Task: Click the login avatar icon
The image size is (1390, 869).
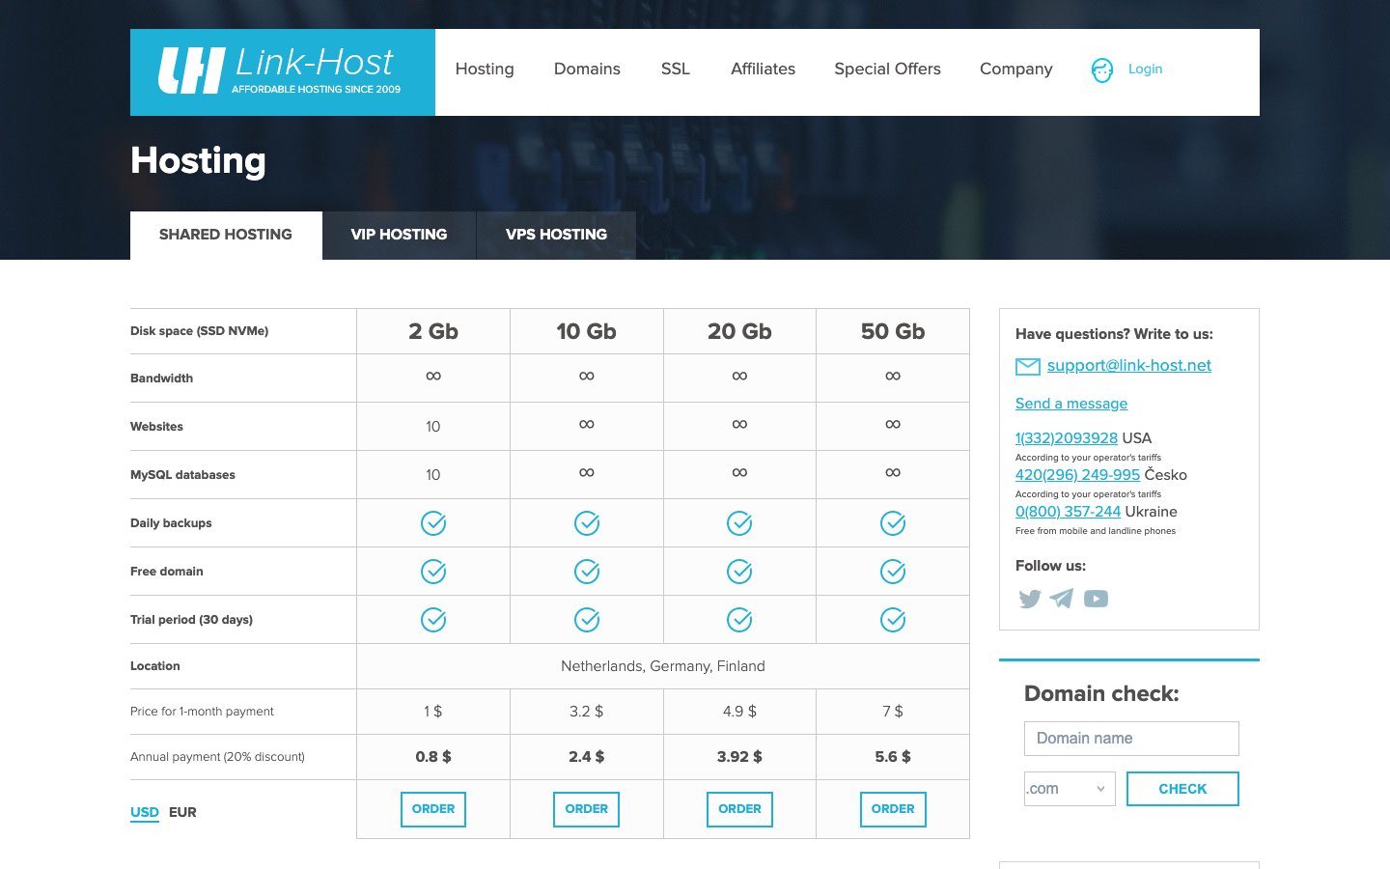Action: click(x=1101, y=70)
